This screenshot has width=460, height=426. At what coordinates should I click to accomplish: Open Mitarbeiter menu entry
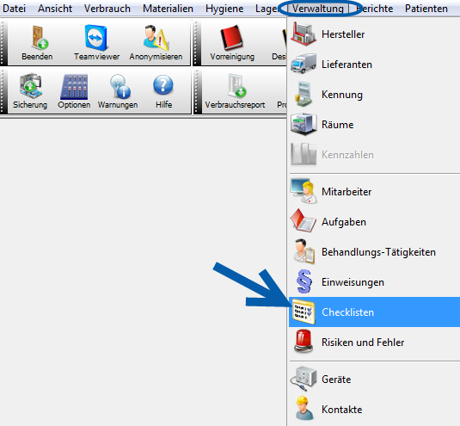[374, 192]
